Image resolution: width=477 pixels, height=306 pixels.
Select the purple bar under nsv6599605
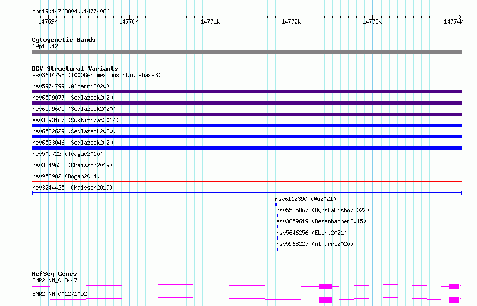[x=247, y=114]
